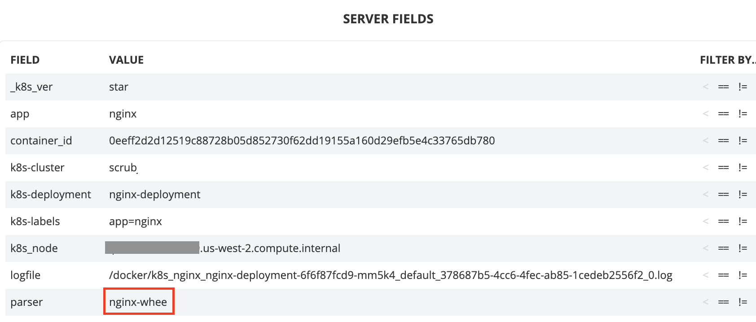Apply equals filter for k8s-deployment

point(723,195)
